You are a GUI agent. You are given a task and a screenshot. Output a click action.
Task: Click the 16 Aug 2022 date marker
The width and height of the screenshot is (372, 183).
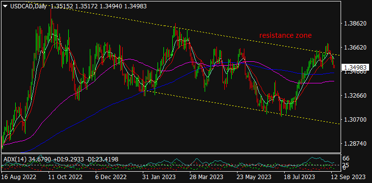19,177
